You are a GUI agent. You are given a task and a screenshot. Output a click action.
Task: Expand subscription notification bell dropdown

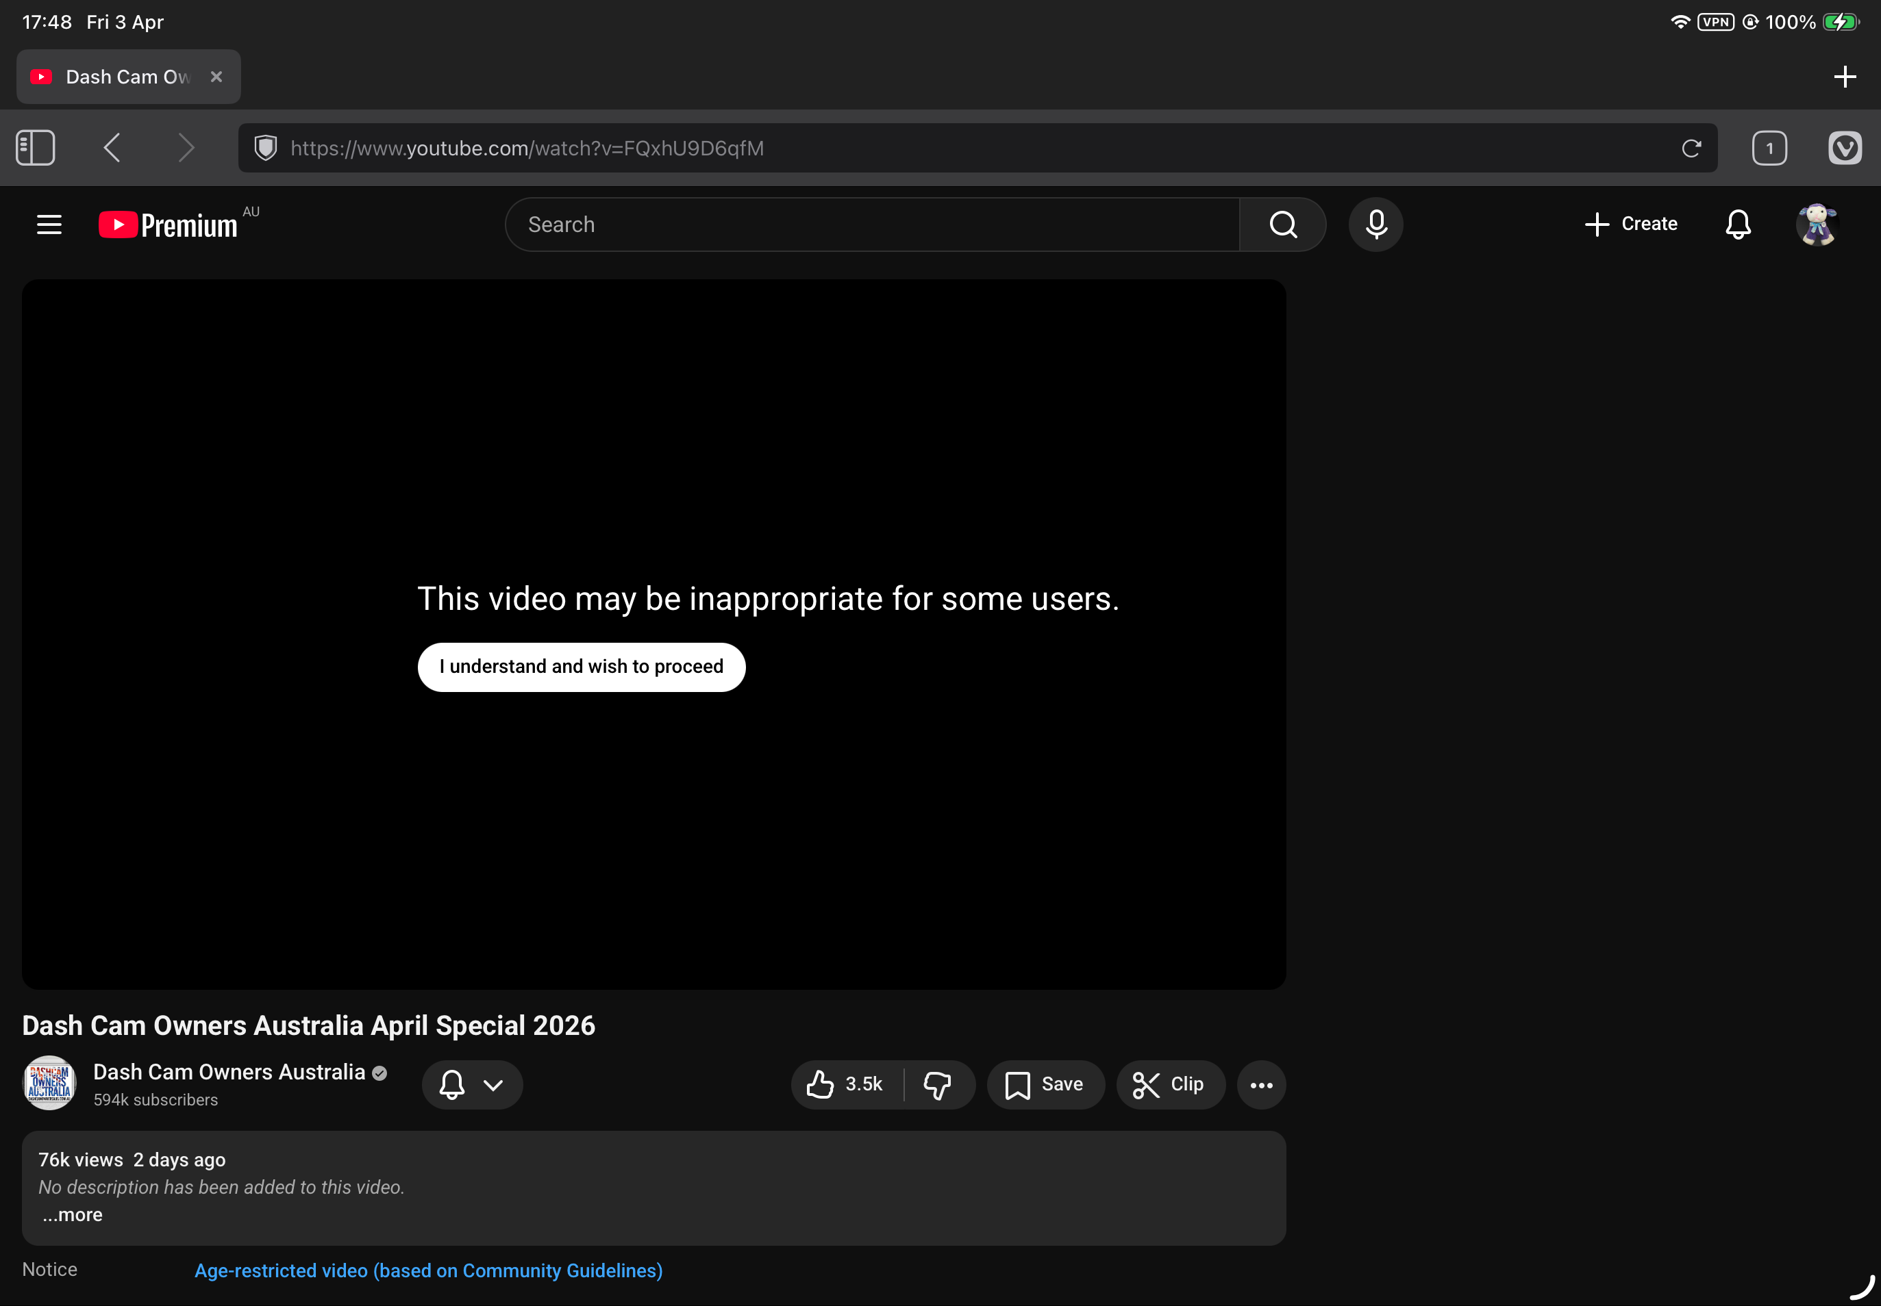point(472,1084)
